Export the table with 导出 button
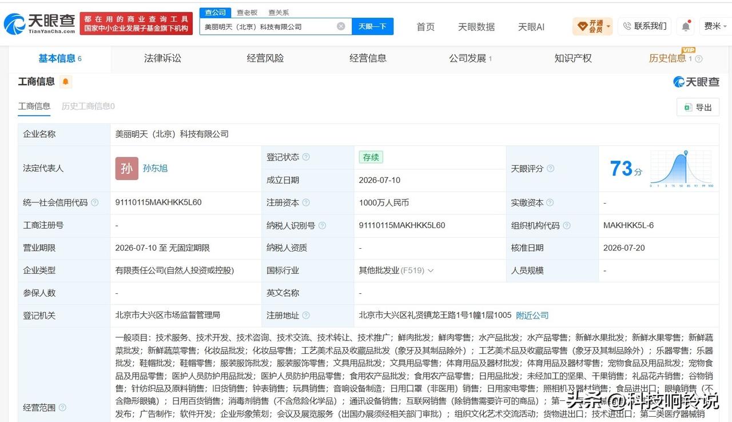Image resolution: width=732 pixels, height=422 pixels. click(x=698, y=108)
